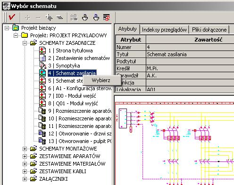The height and width of the screenshot is (185, 234).
Task: Click the icon of sheet 12 Otworowanie drzwi
Action: (x=42, y=134)
